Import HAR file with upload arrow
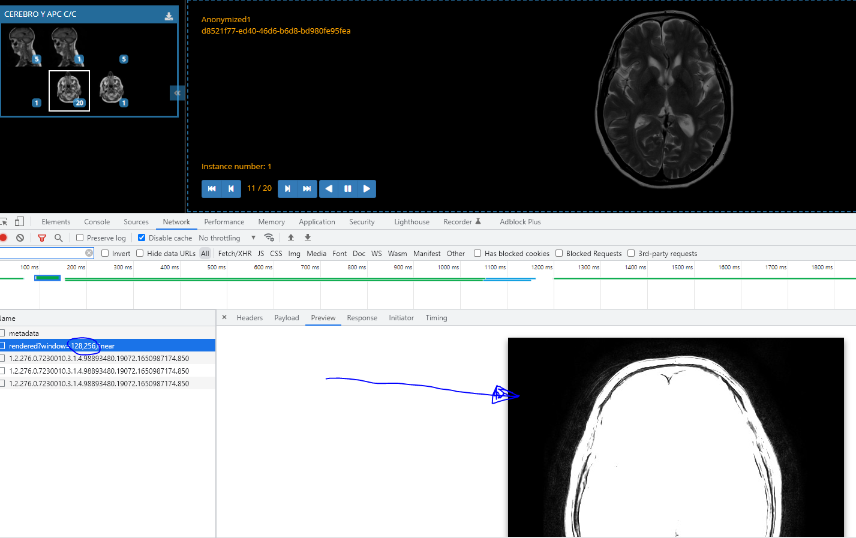 [291, 238]
